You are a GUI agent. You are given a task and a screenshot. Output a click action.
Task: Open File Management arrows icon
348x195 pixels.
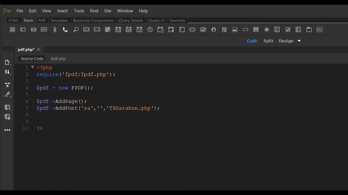pyautogui.click(x=7, y=72)
